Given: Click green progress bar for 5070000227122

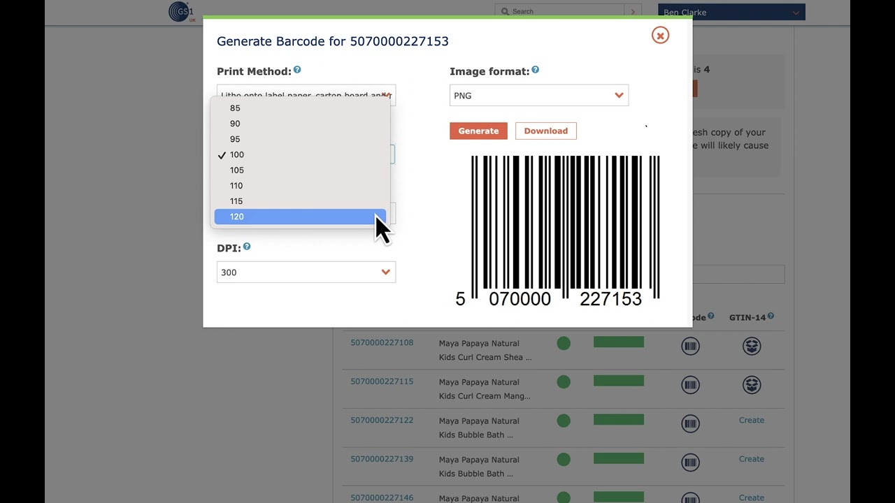Looking at the screenshot, I should (x=619, y=419).
